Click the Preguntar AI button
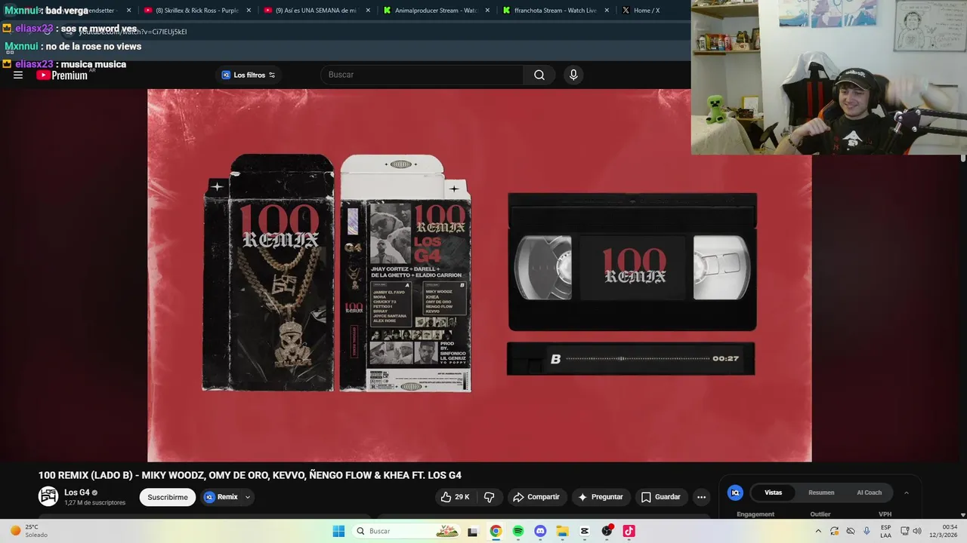This screenshot has width=967, height=543. pyautogui.click(x=601, y=497)
